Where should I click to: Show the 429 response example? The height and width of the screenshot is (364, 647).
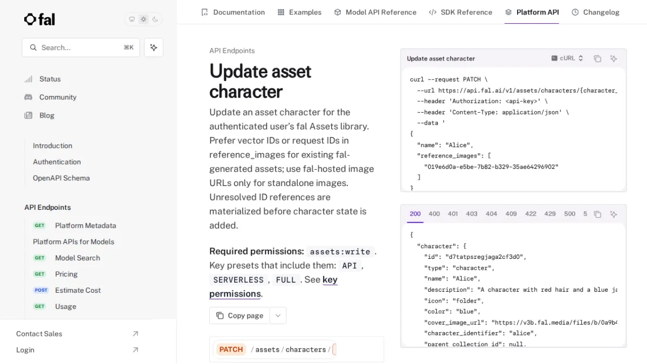(x=550, y=214)
